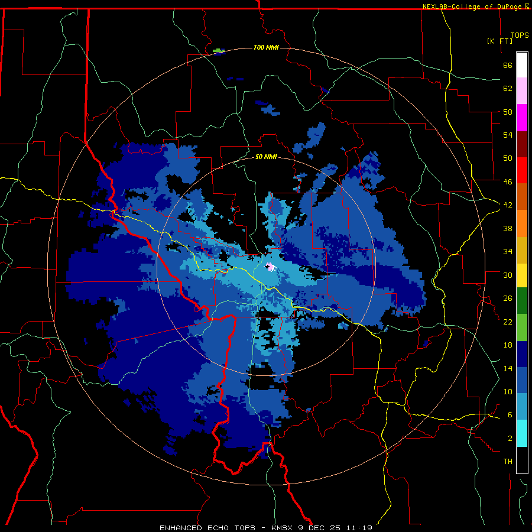The image size is (532, 532).
Task: Click the 50 value on the legend
Action: [x=508, y=158]
